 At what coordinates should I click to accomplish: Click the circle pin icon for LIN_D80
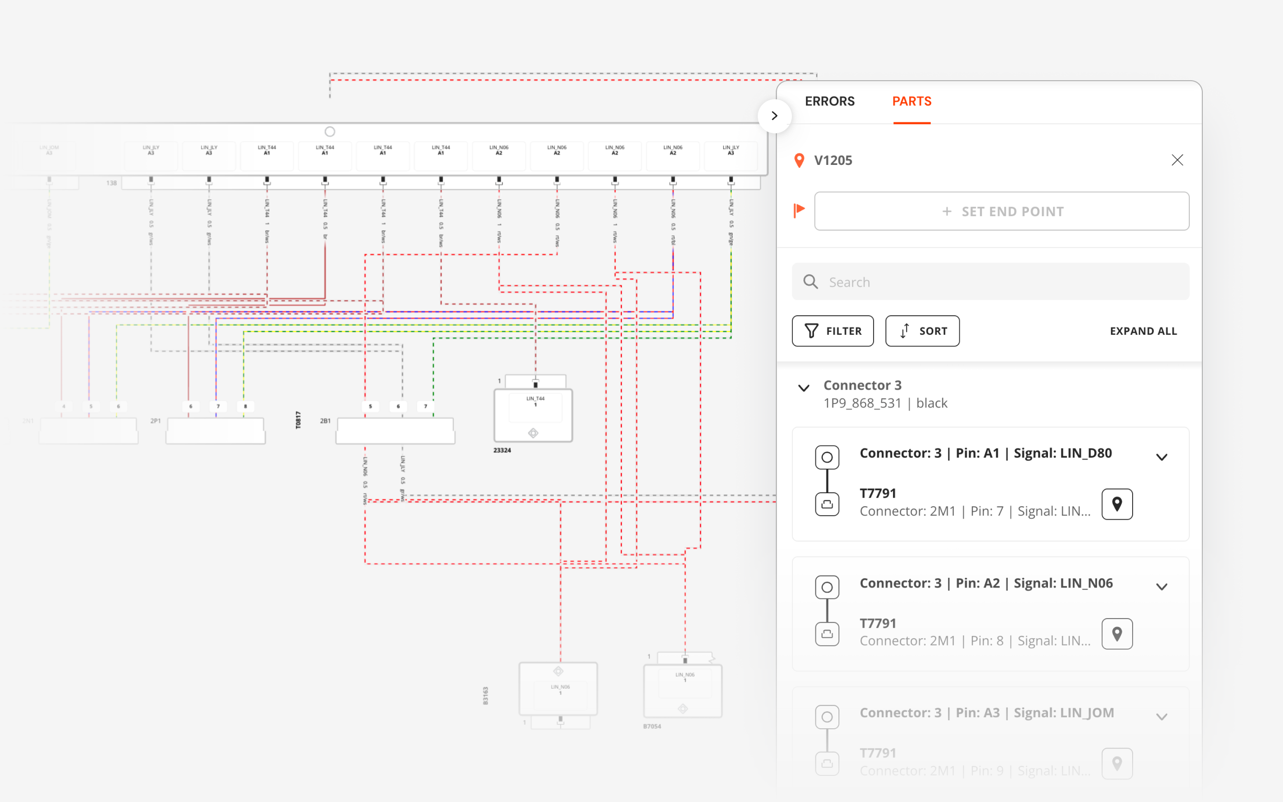point(827,457)
